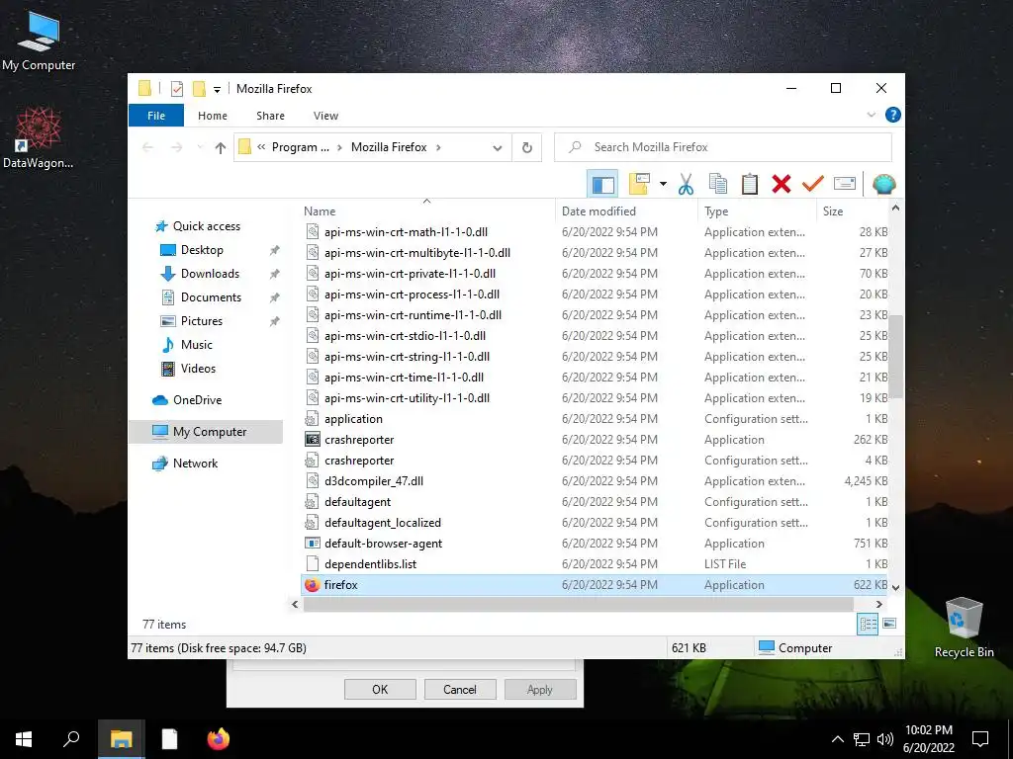This screenshot has height=759, width=1013.
Task: Click the Program Files breadcrumb
Action: [x=301, y=147]
